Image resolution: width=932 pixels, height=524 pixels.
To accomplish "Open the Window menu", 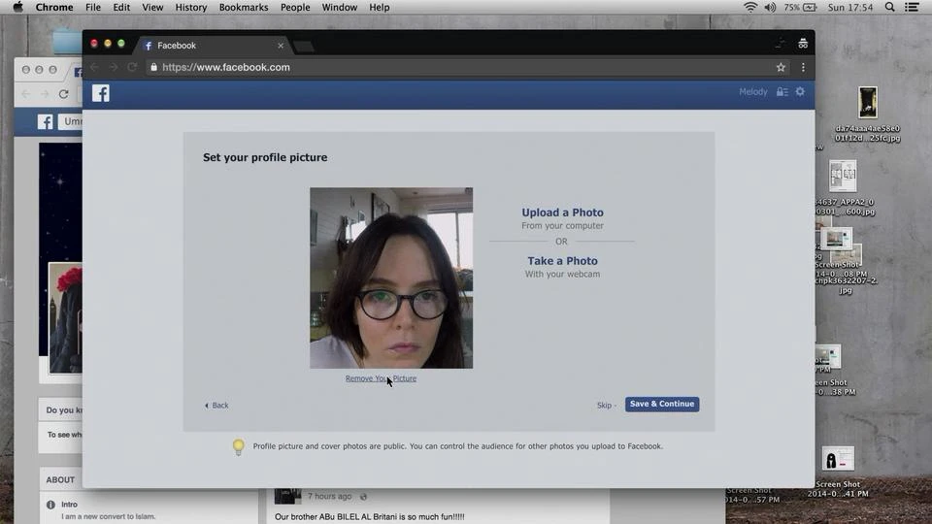I will 340,7.
